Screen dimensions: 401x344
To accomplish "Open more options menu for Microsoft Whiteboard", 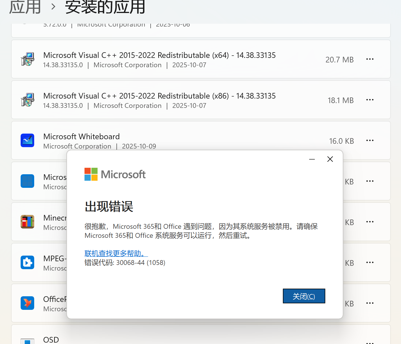I will 370,140.
